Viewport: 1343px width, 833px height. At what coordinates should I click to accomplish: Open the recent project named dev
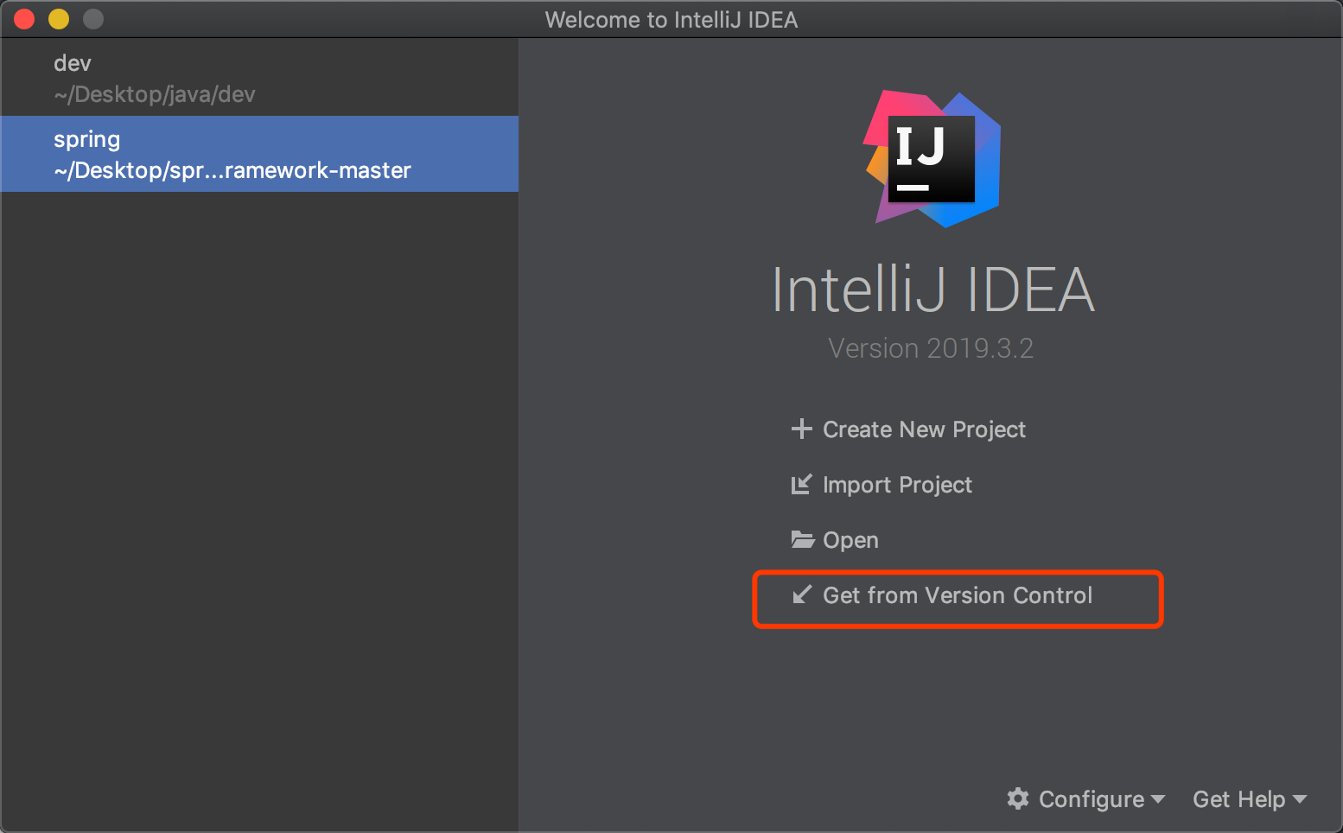[259, 78]
